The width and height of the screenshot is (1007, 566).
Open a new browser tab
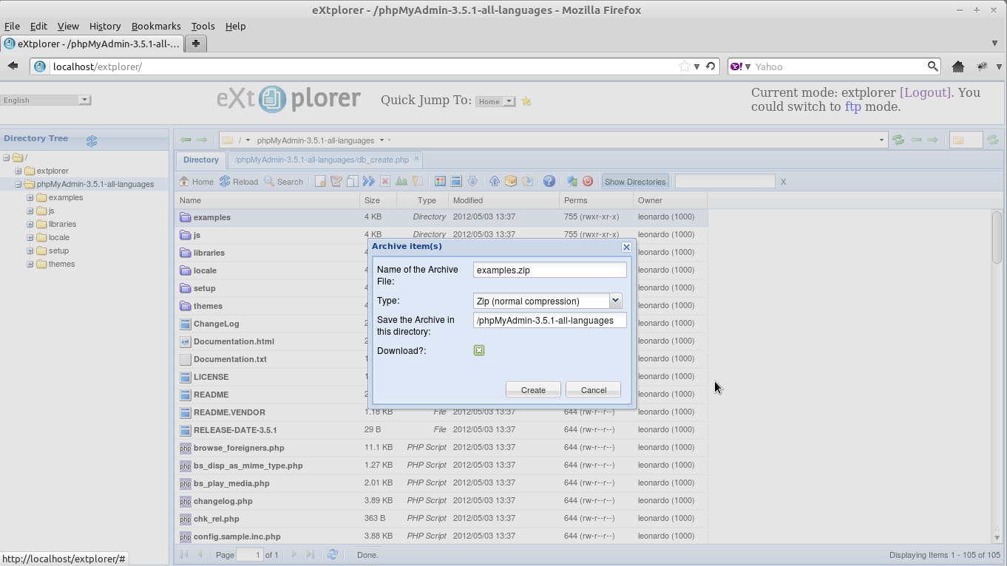coord(196,44)
